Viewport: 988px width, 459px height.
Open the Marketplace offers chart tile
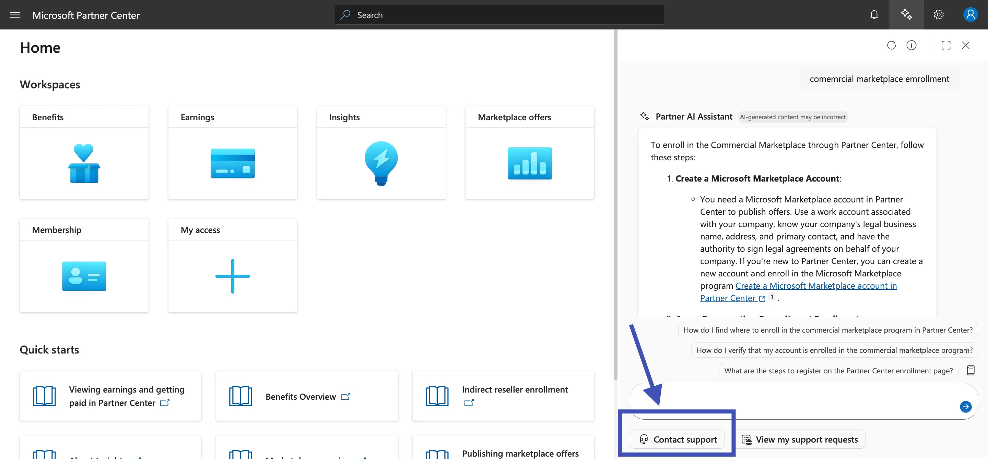(529, 152)
